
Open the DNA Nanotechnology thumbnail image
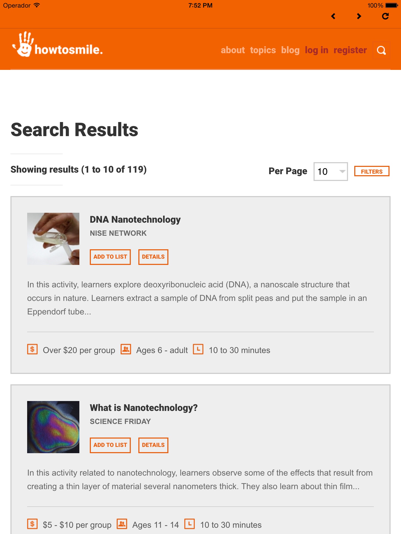click(53, 239)
